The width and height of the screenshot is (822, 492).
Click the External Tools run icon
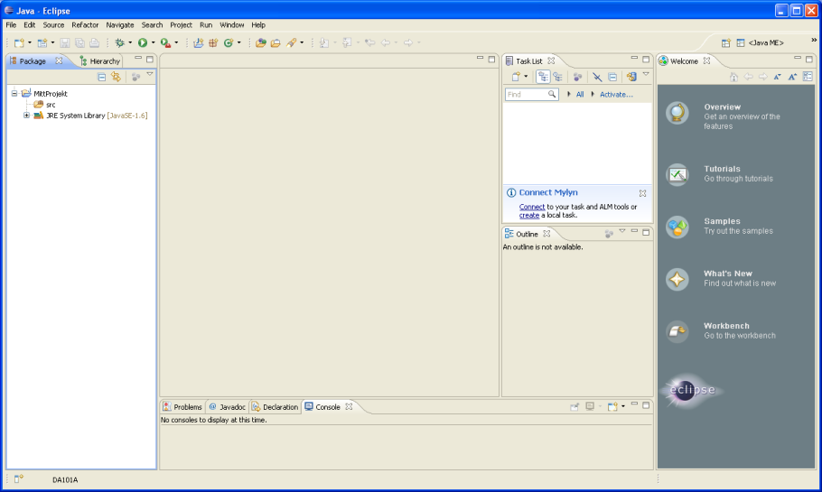click(165, 43)
